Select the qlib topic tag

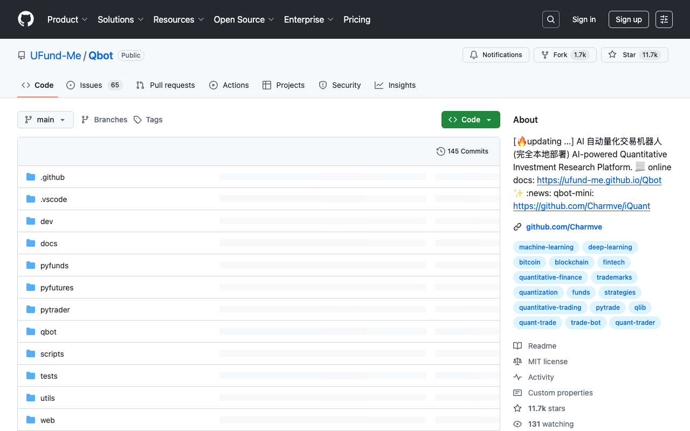[640, 308]
